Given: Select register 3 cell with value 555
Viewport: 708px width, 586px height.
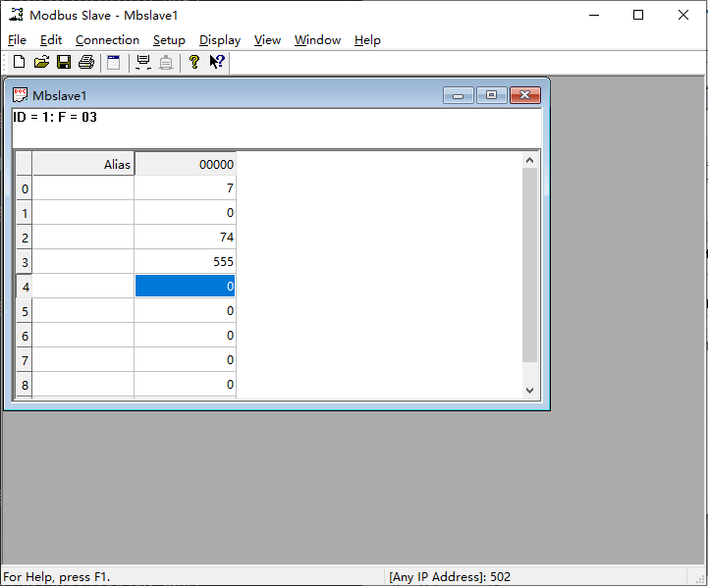Looking at the screenshot, I should click(x=186, y=261).
